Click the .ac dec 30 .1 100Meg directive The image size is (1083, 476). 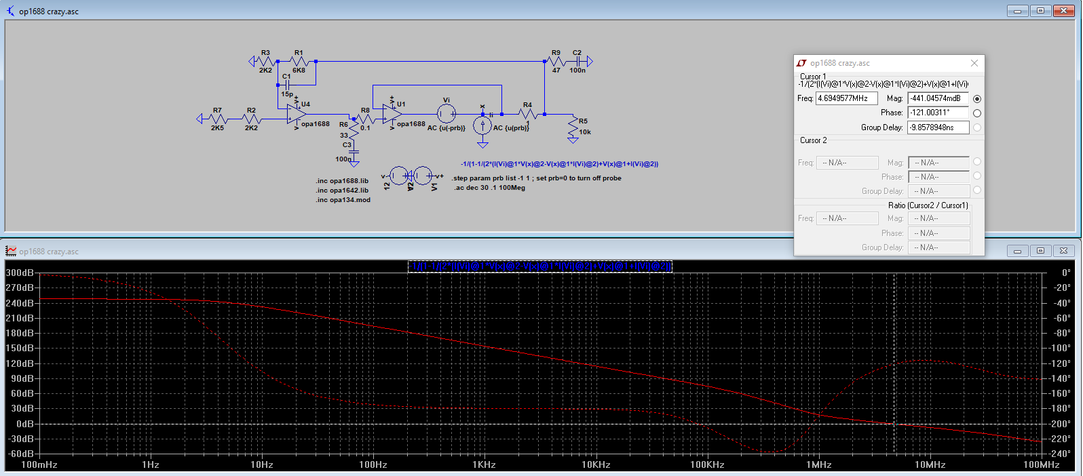490,188
